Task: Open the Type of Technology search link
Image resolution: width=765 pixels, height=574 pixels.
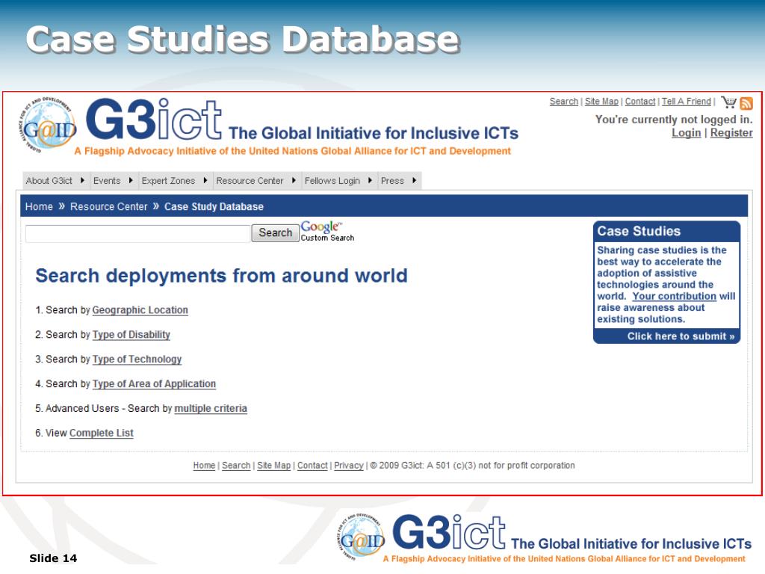Action: (x=137, y=359)
